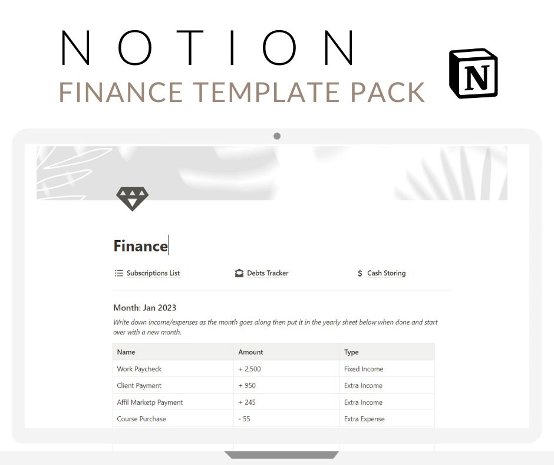Click the Subscriptions List bullet-list icon
Viewport: 554px width, 465px height.
[x=118, y=273]
